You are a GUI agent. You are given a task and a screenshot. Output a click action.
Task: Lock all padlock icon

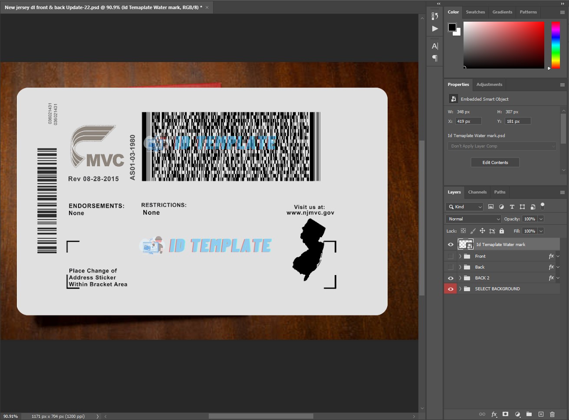(502, 231)
